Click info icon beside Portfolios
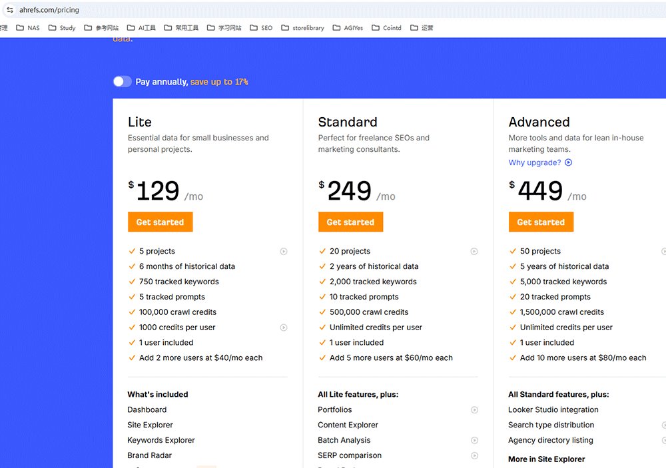This screenshot has width=666, height=468. (474, 410)
